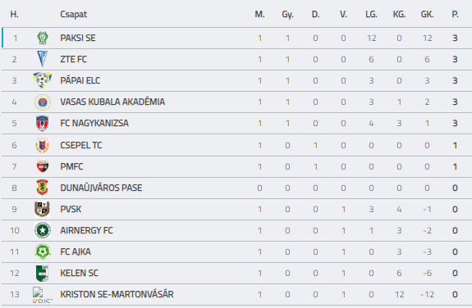Click the FC Ajka green ball logo
Image resolution: width=472 pixels, height=308 pixels.
coord(43,251)
